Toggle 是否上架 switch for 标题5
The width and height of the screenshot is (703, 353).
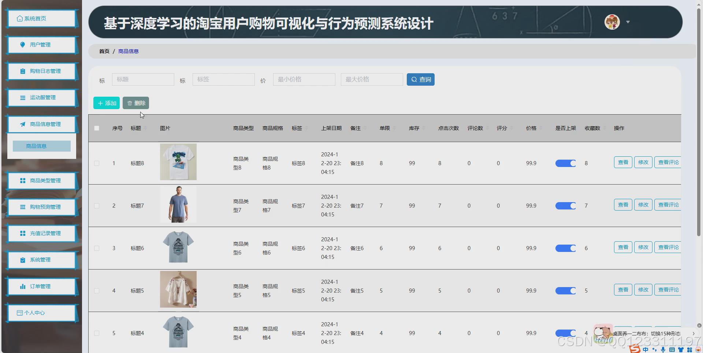(x=566, y=291)
